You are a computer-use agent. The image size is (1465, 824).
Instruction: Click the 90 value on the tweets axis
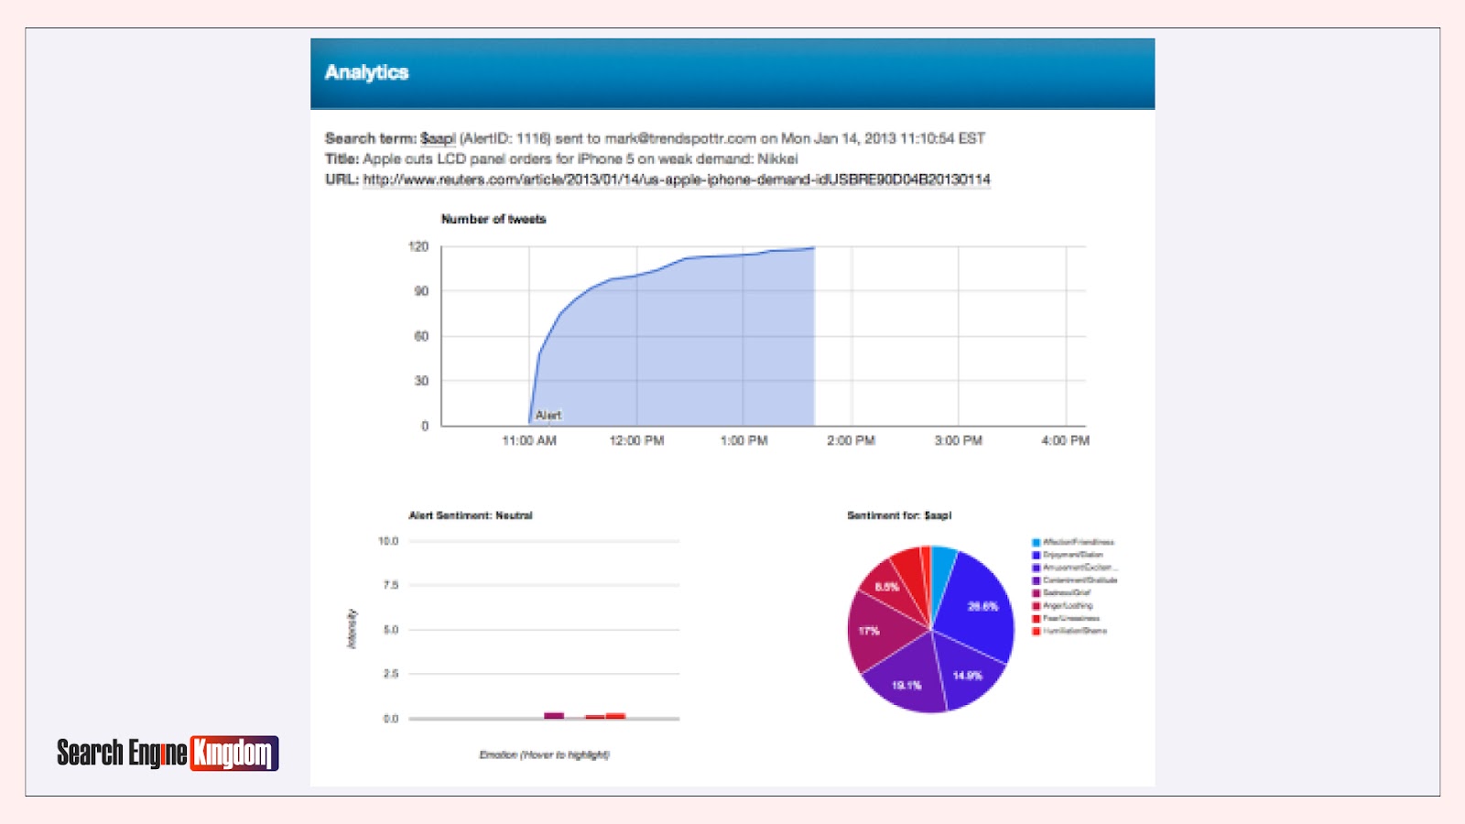pyautogui.click(x=421, y=291)
